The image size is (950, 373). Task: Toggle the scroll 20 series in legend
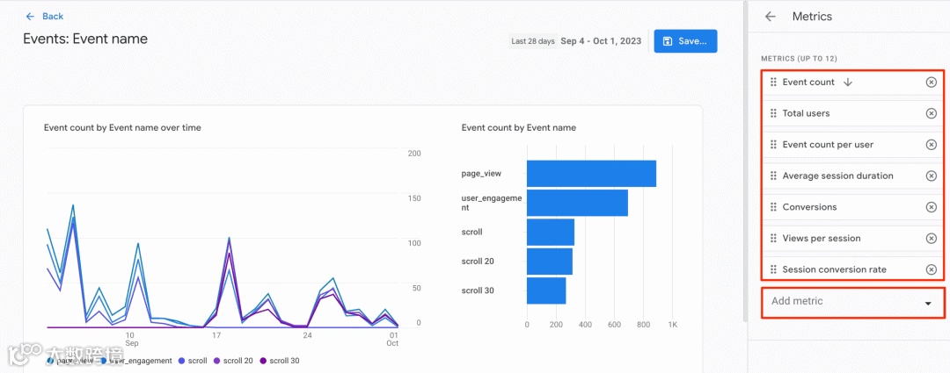point(233,361)
